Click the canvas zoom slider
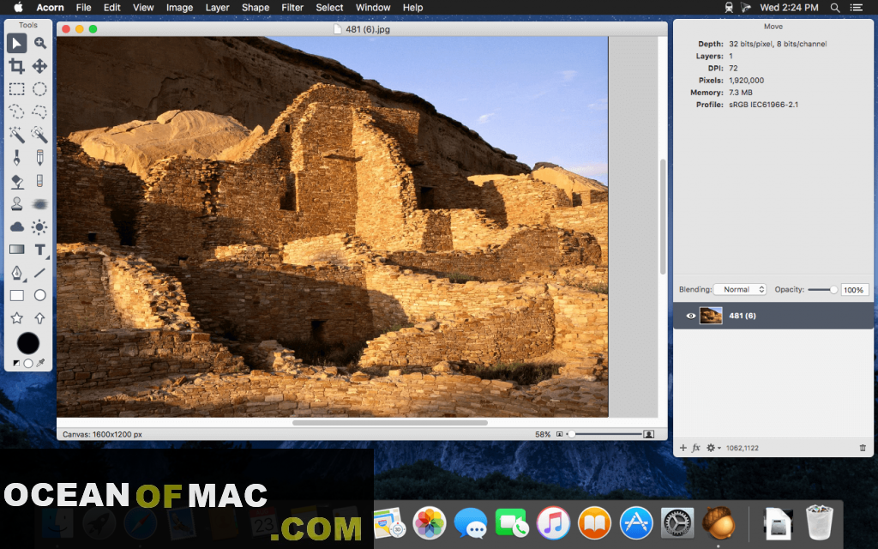878x549 pixels. (604, 434)
